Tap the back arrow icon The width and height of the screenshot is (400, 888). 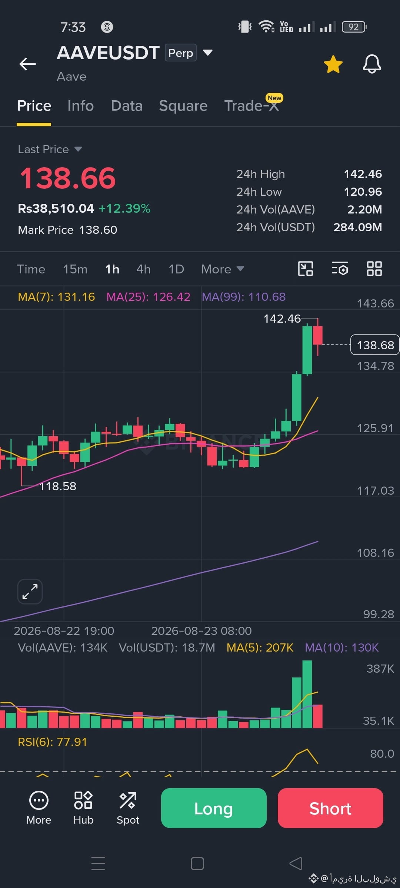click(28, 64)
